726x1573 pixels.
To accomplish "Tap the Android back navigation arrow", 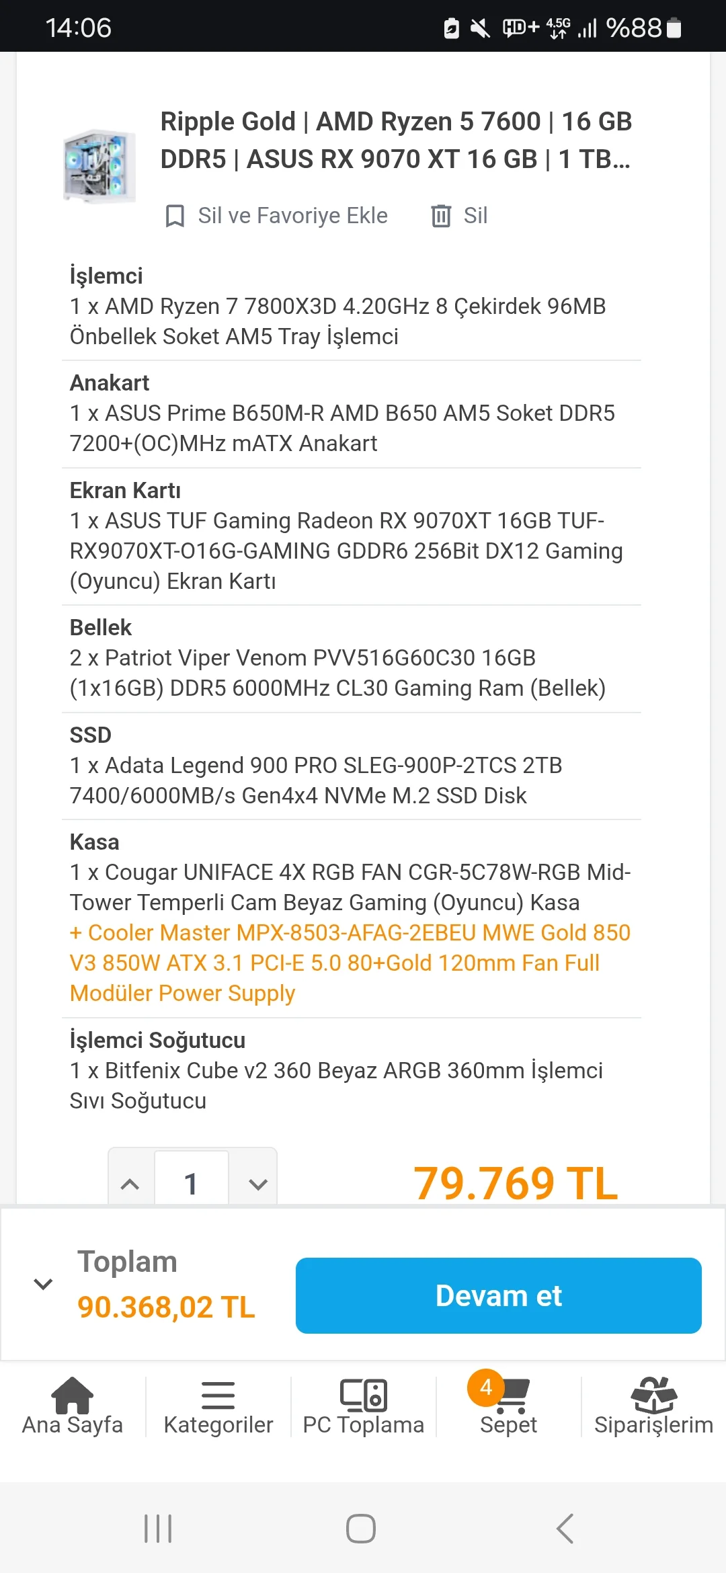I will 565,1529.
